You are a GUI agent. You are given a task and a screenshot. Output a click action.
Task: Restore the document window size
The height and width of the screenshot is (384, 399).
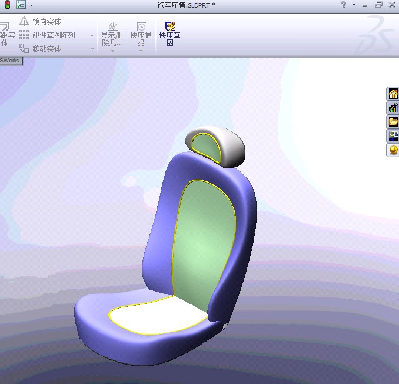point(378,5)
